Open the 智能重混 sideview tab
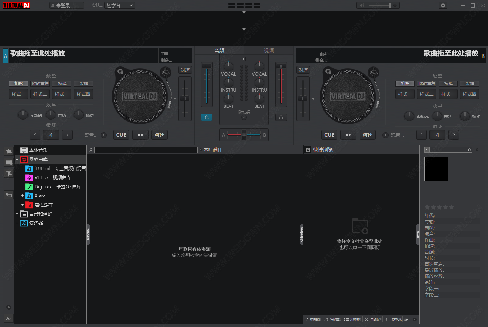Viewport: 488px width, 327px height. click(x=333, y=319)
